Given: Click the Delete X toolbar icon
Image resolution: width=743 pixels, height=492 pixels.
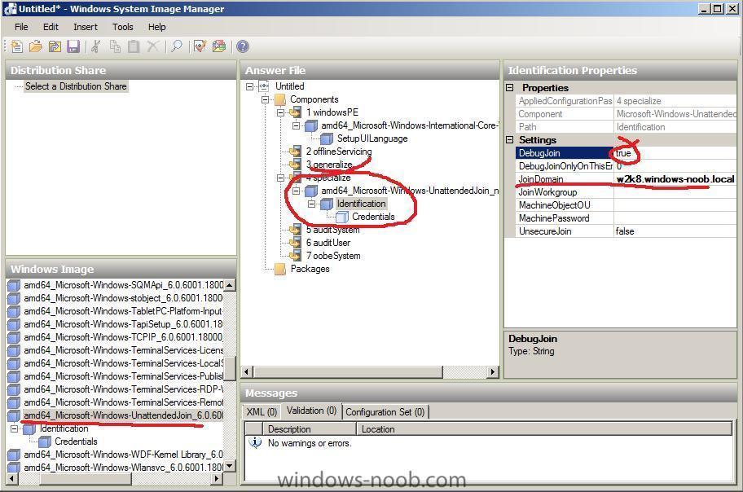Looking at the screenshot, I should (152, 46).
